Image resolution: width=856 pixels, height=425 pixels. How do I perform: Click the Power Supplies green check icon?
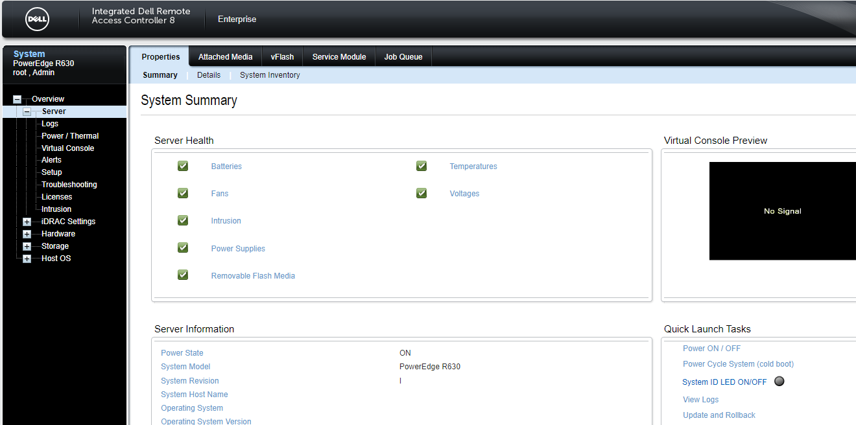pyautogui.click(x=183, y=247)
